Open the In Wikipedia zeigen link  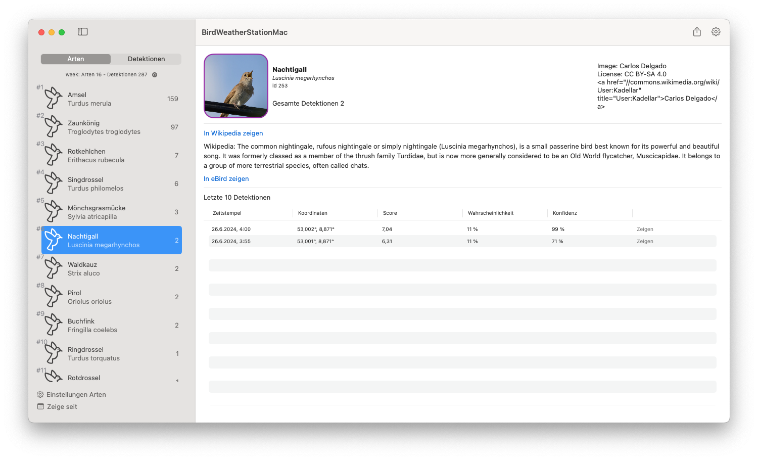tap(233, 133)
